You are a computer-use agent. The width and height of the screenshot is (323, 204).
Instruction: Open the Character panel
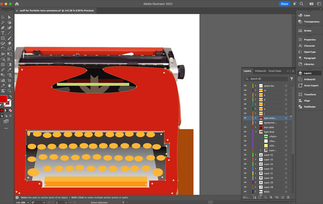(x=309, y=46)
